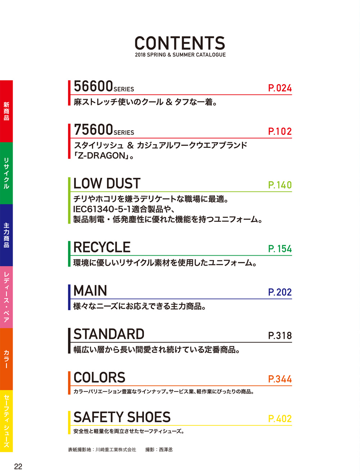Image resolution: width=360 pixels, height=476 pixels.
Task: Open the MAIN section heading
Action: pos(90,291)
